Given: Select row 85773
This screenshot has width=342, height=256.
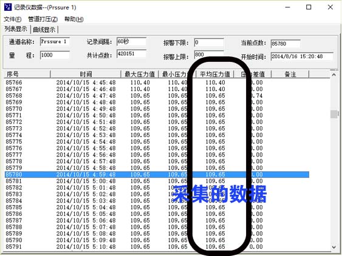Looking at the screenshot, I should tap(157, 129).
